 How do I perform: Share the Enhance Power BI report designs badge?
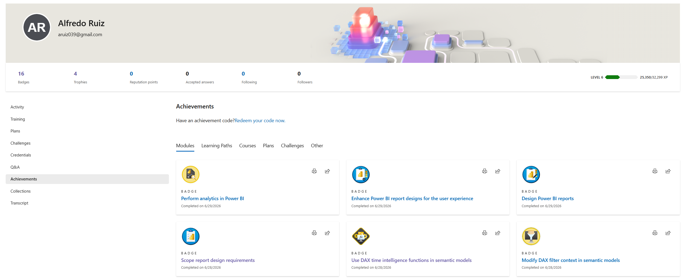point(498,171)
